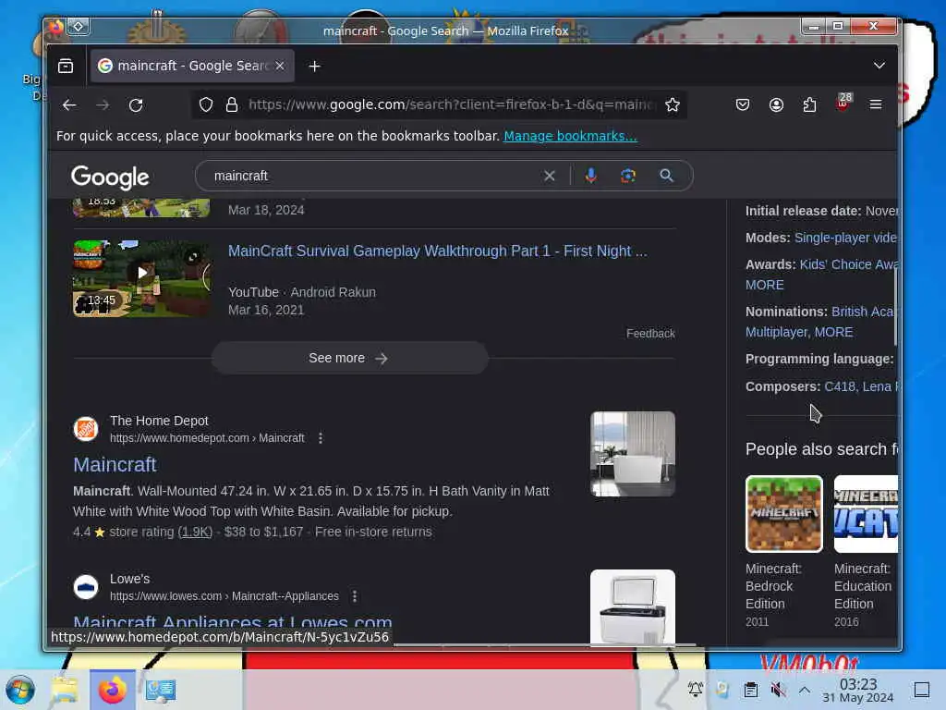Open the 1.9K store rating link
Screen dimensions: 946x710
pyautogui.click(x=195, y=532)
